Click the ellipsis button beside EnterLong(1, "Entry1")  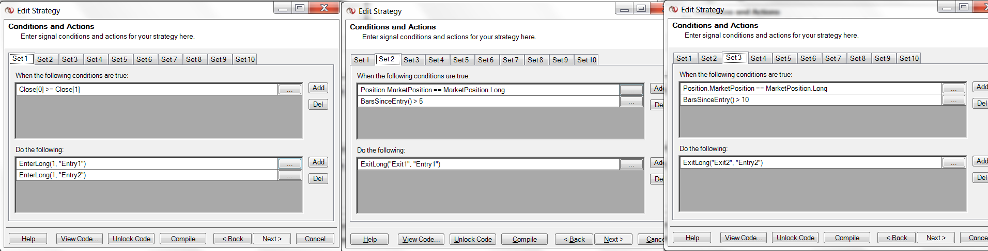coord(289,164)
